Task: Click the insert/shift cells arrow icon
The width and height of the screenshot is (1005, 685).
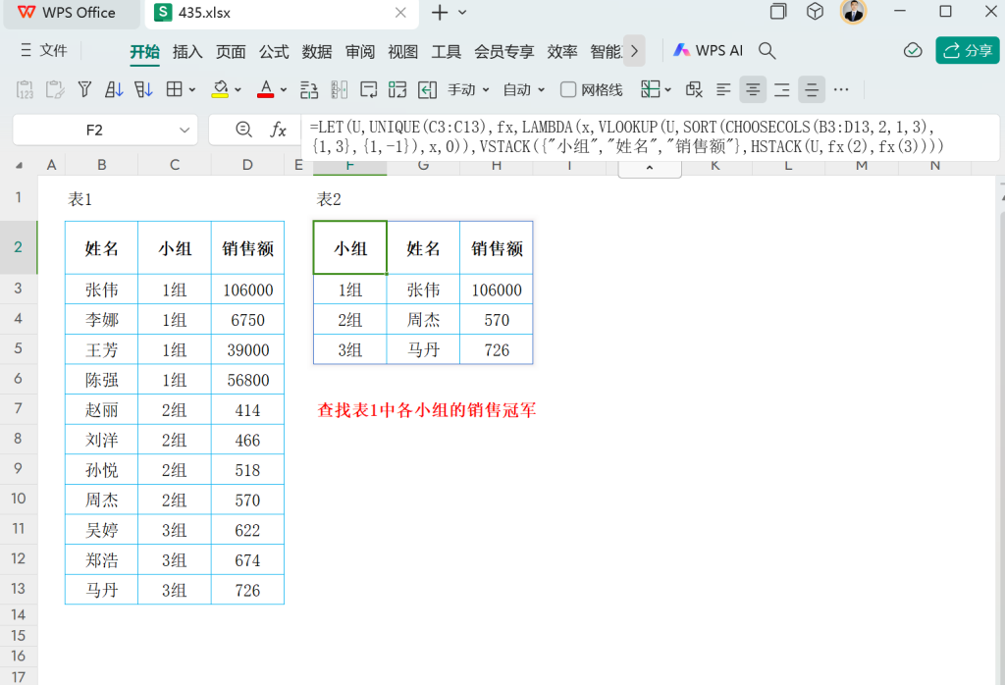Action: click(428, 89)
